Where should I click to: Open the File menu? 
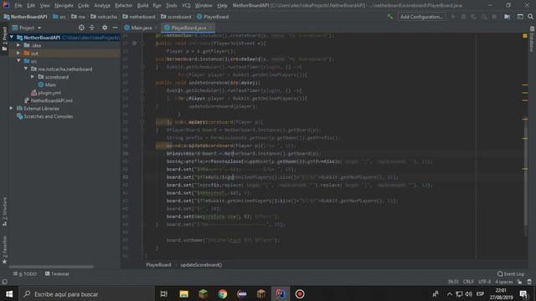(18, 6)
